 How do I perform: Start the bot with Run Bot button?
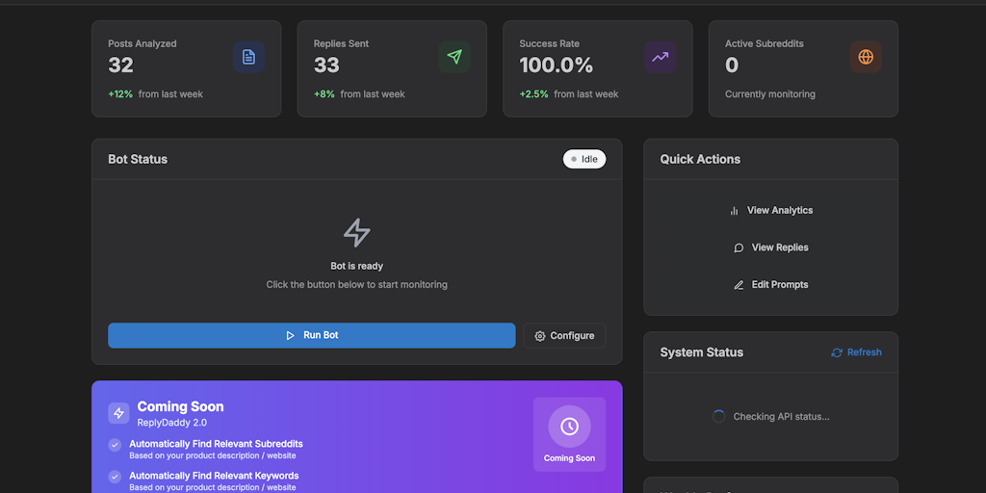pyautogui.click(x=311, y=335)
